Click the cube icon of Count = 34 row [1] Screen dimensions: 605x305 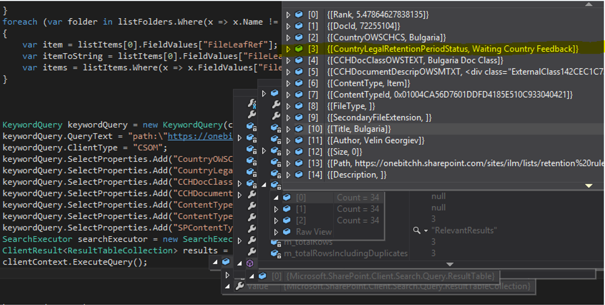287,209
